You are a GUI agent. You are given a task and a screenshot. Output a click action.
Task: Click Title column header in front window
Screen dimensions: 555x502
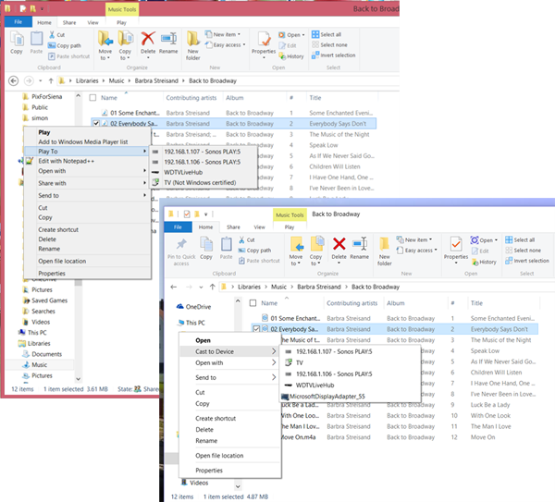pyautogui.click(x=476, y=303)
